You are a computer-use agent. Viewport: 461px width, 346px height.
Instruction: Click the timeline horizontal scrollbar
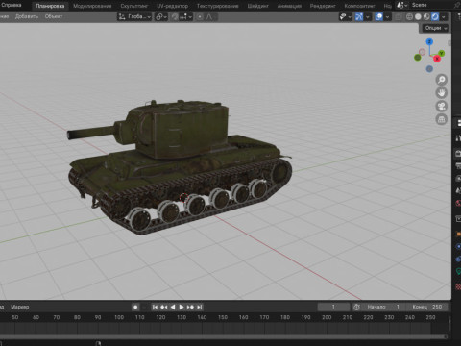click(223, 336)
